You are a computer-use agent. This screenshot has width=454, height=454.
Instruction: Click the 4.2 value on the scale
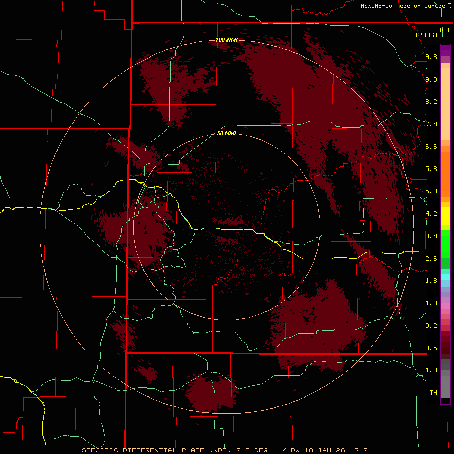click(431, 214)
